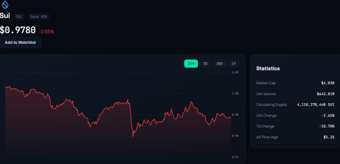
Task: Click the Statistics panel heading
Action: 268,68
